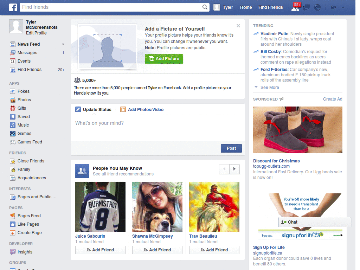Click the Photos app icon
Image resolution: width=360 pixels, height=270 pixels.
12,100
